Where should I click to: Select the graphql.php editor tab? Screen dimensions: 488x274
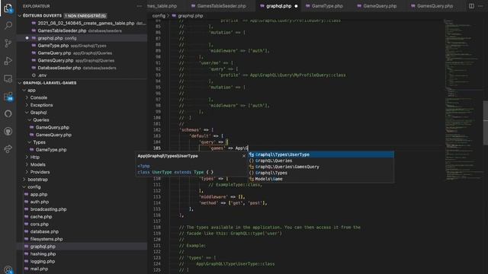278,6
